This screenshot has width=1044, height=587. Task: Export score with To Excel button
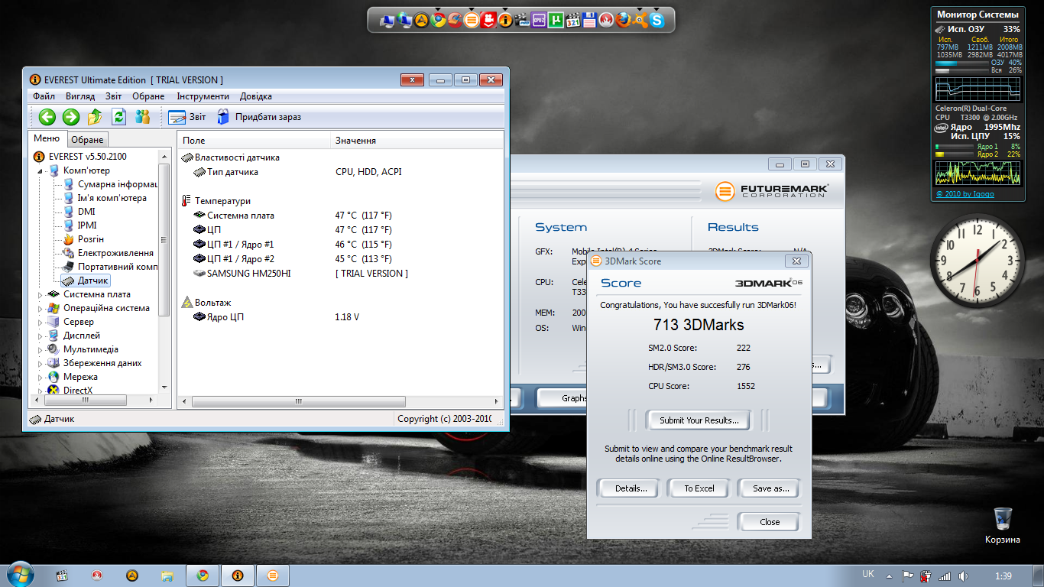(x=699, y=488)
